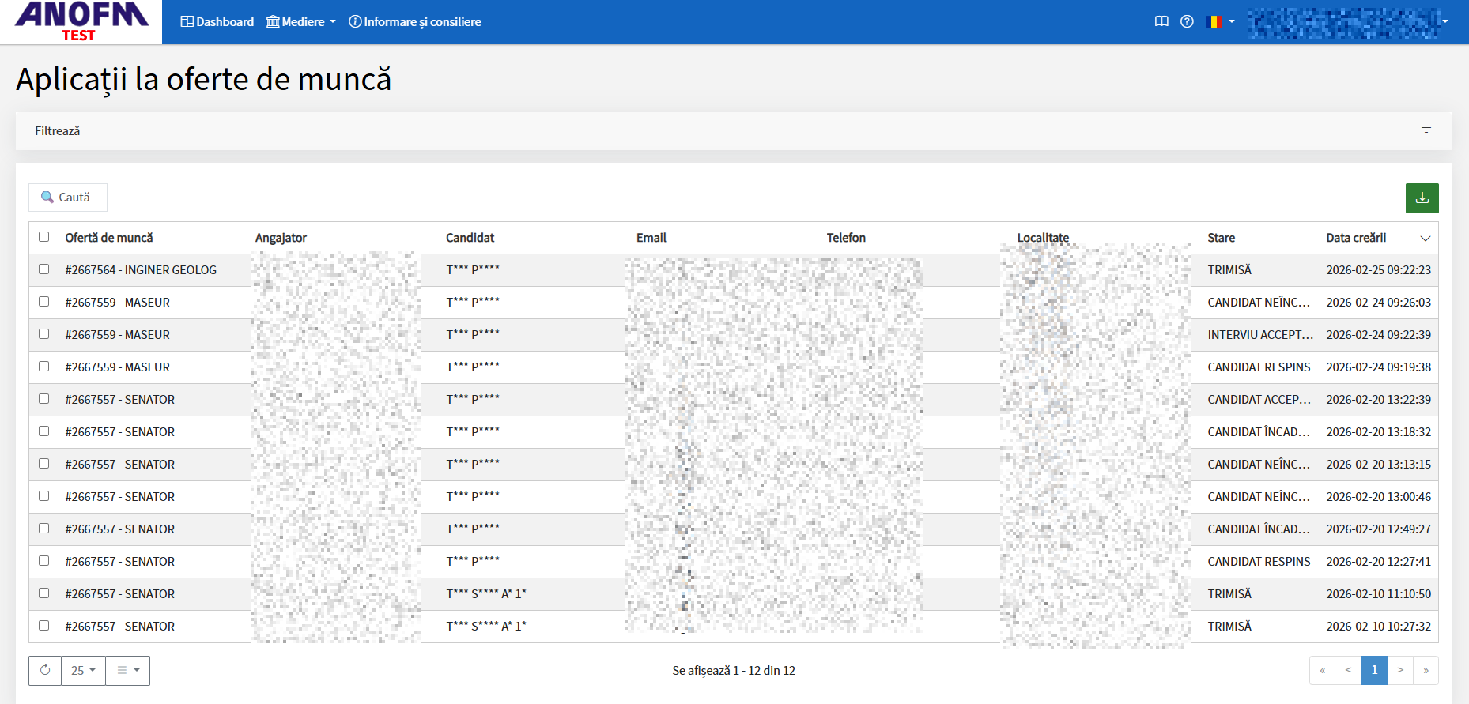Go to Dashboard in navigation bar
1469x704 pixels.
(217, 21)
